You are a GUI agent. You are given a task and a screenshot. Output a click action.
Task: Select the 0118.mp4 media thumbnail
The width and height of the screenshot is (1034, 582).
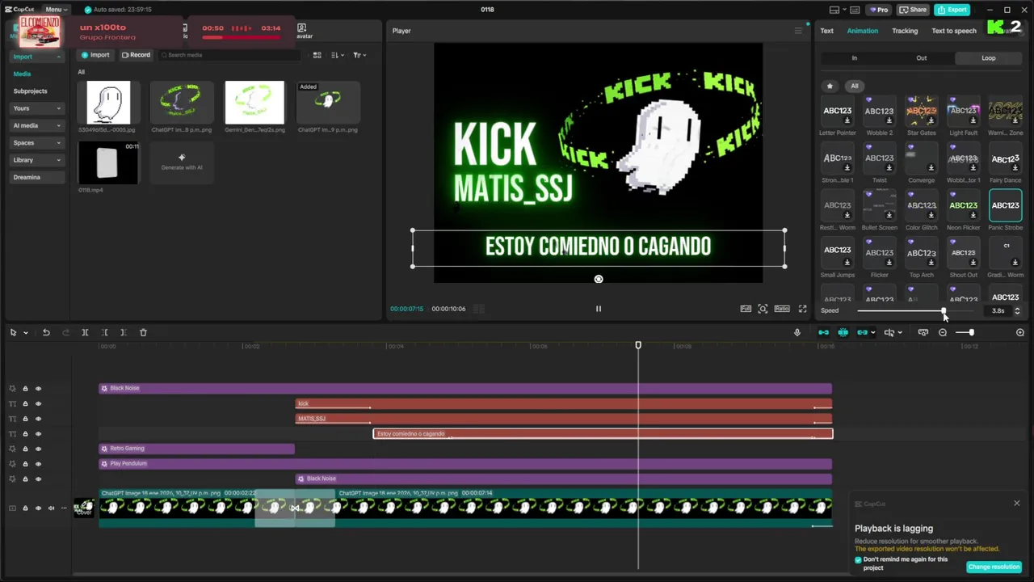[108, 162]
